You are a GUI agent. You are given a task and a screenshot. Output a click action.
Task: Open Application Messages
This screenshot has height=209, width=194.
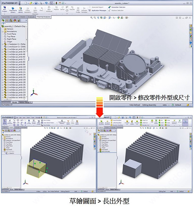pos(97,10)
